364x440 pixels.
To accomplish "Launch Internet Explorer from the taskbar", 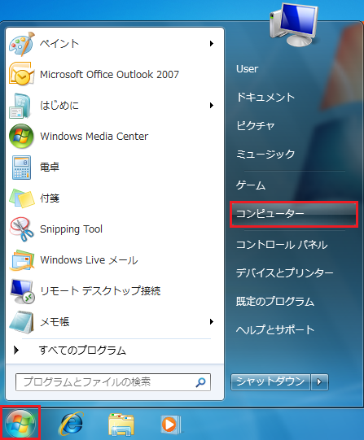I will pos(71,424).
